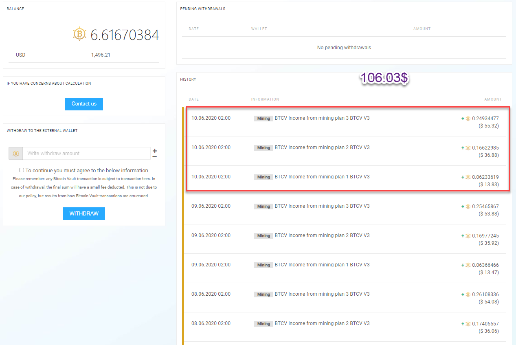
Task: Select dollar value ($ 13.47)
Action: 489,272
